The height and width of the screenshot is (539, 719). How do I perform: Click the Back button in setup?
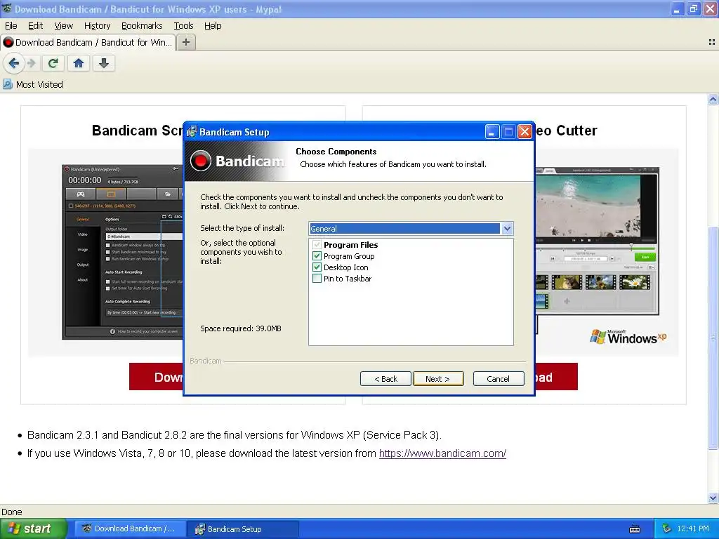(x=385, y=378)
